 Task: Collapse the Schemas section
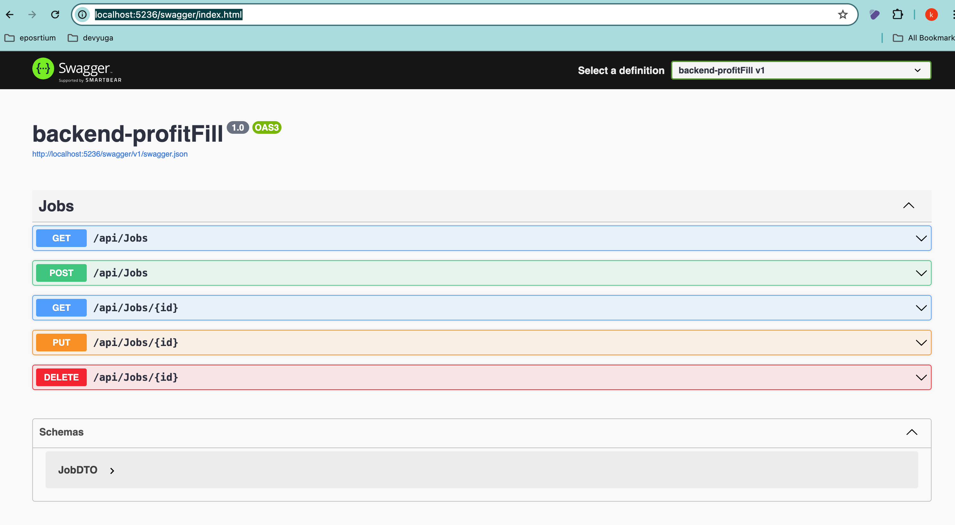[x=911, y=432]
